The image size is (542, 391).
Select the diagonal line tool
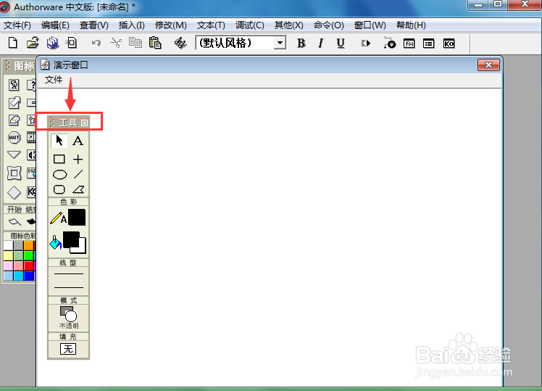pyautogui.click(x=78, y=174)
